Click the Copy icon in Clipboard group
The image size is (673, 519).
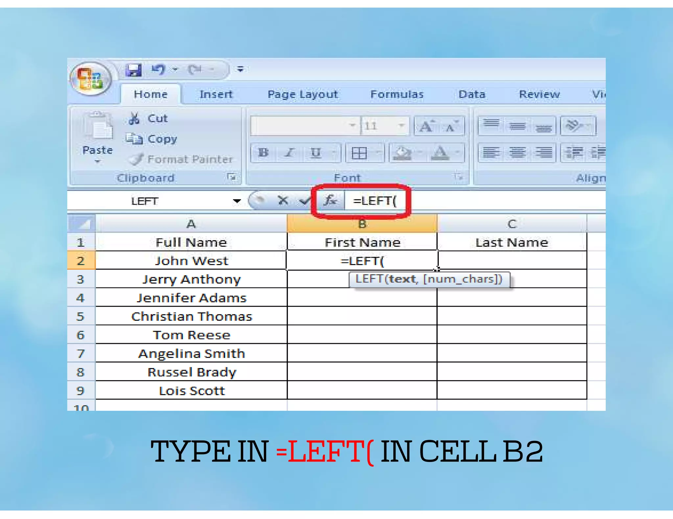click(134, 139)
